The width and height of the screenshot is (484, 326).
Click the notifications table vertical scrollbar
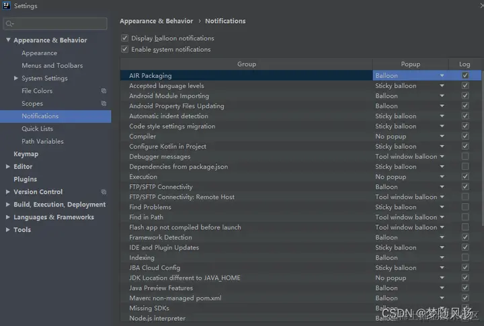[x=483, y=148]
